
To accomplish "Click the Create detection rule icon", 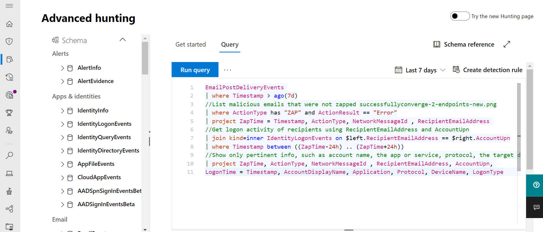I will [456, 70].
